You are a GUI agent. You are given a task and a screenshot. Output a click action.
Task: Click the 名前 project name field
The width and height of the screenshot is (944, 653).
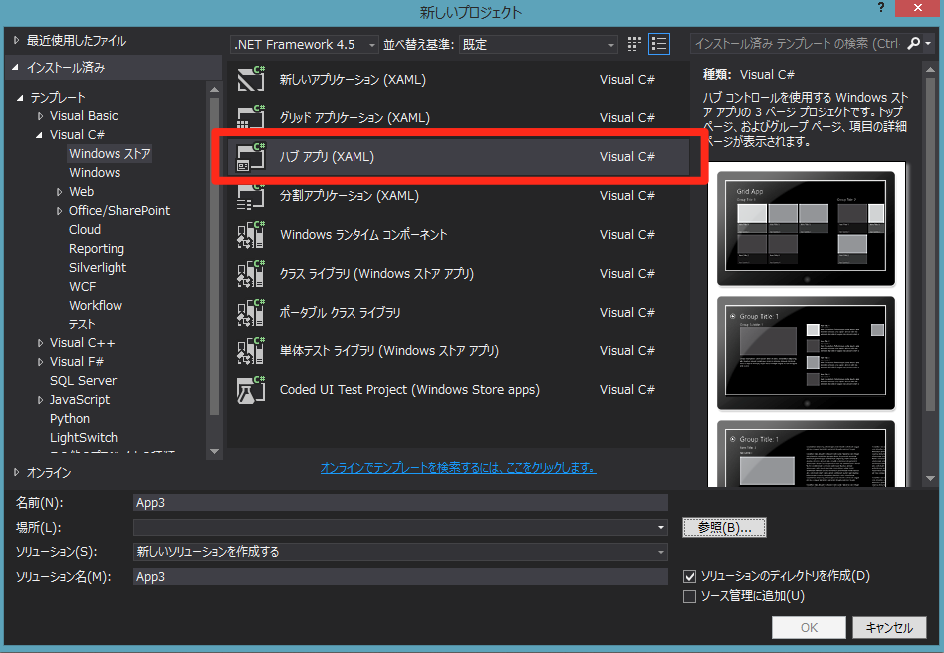[400, 503]
